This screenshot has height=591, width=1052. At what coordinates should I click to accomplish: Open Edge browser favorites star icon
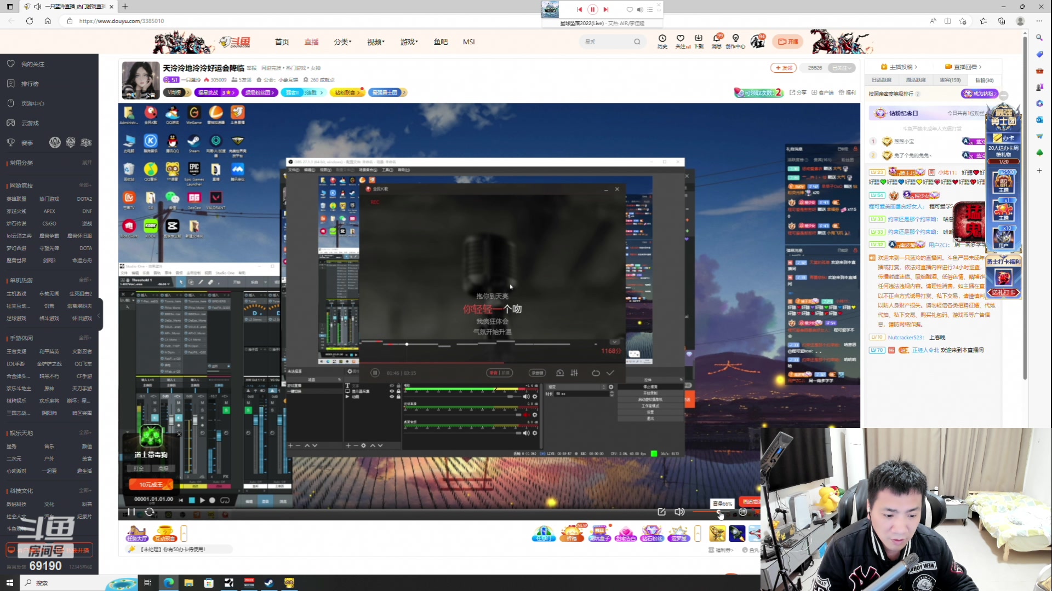tap(984, 21)
